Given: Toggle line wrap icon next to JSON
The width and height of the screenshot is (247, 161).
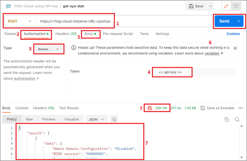Looking at the screenshot, I should pyautogui.click(x=114, y=120).
